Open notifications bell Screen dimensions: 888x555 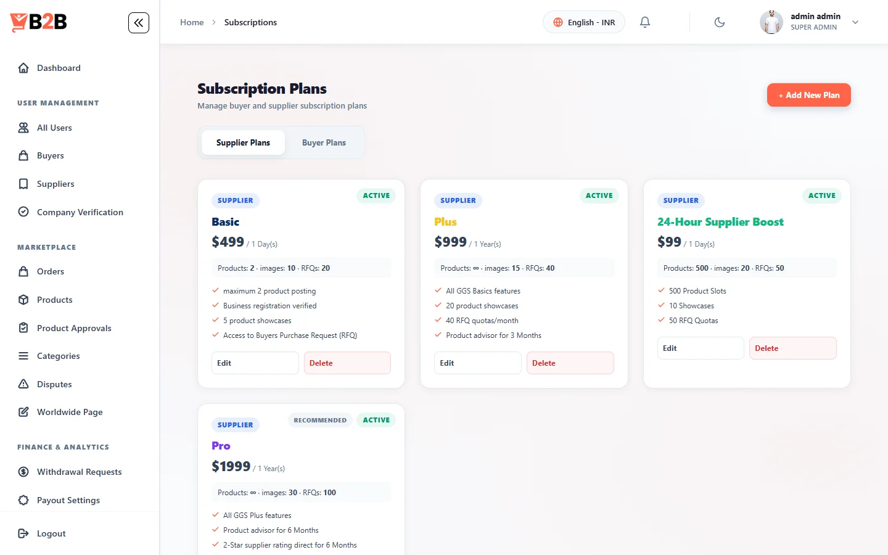(645, 22)
